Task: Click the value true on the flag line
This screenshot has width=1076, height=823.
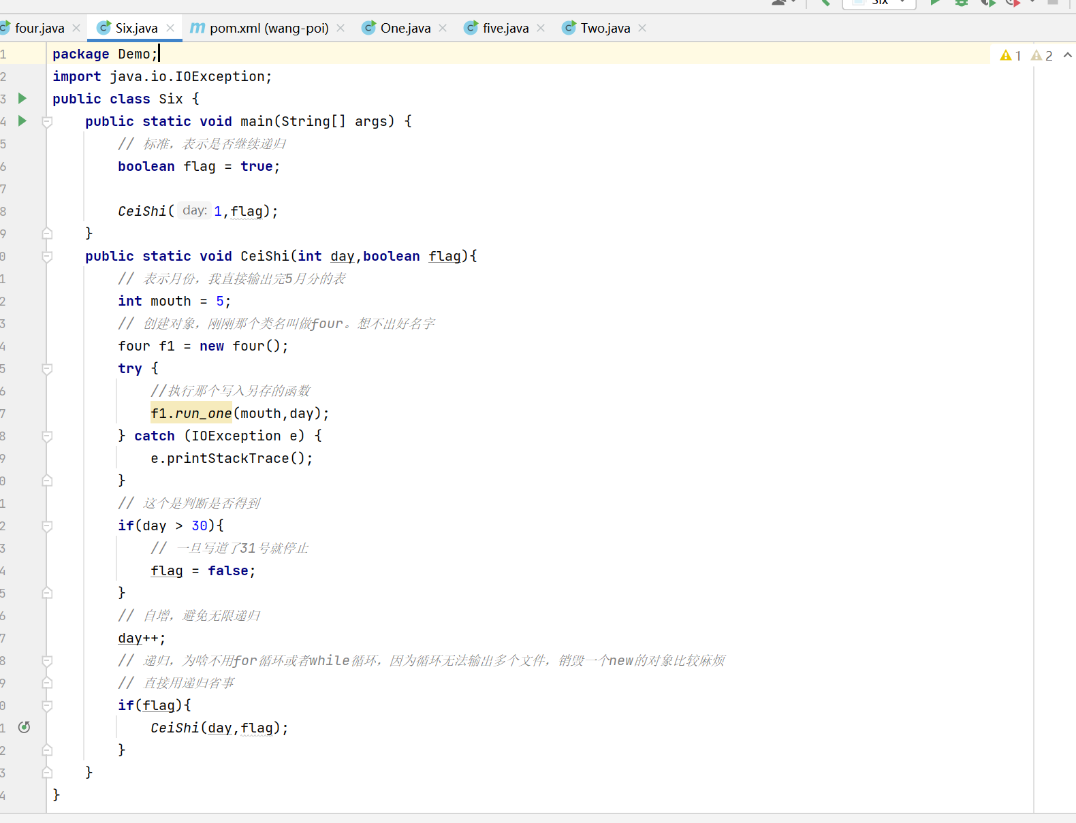Action: [257, 166]
